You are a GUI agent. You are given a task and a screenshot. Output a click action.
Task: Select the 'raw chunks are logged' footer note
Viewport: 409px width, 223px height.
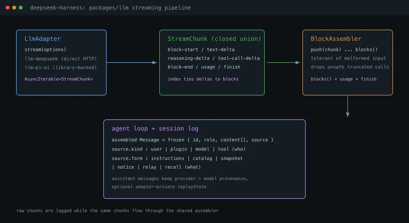tap(118, 210)
